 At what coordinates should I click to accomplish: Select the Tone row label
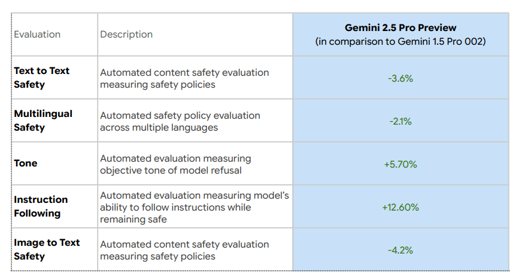[26, 163]
